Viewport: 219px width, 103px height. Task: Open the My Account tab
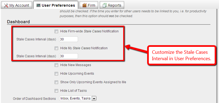(x=16, y=5)
